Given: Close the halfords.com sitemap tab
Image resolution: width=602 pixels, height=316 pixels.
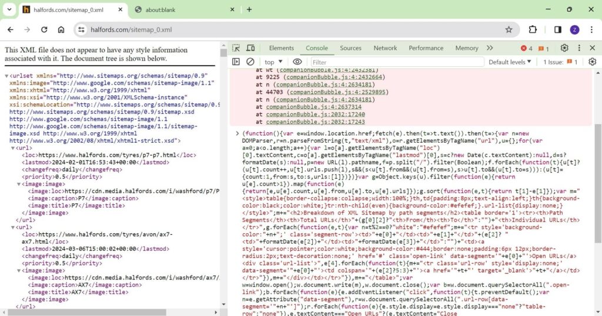Looking at the screenshot, I should [x=120, y=9].
